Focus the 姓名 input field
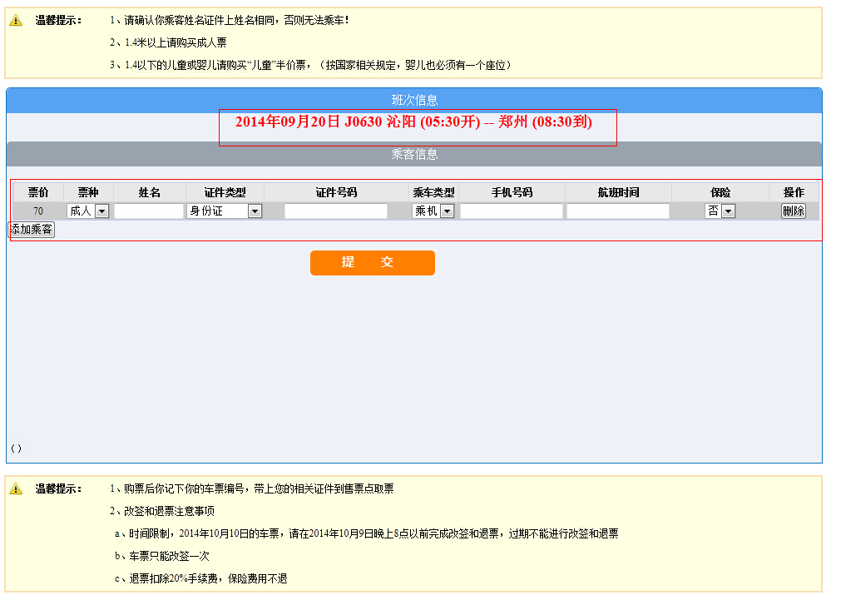Screen dimensions: 841x605 tap(149, 211)
